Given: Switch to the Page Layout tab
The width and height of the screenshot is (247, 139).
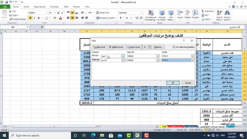Looking at the screenshot, I should tap(39, 7).
